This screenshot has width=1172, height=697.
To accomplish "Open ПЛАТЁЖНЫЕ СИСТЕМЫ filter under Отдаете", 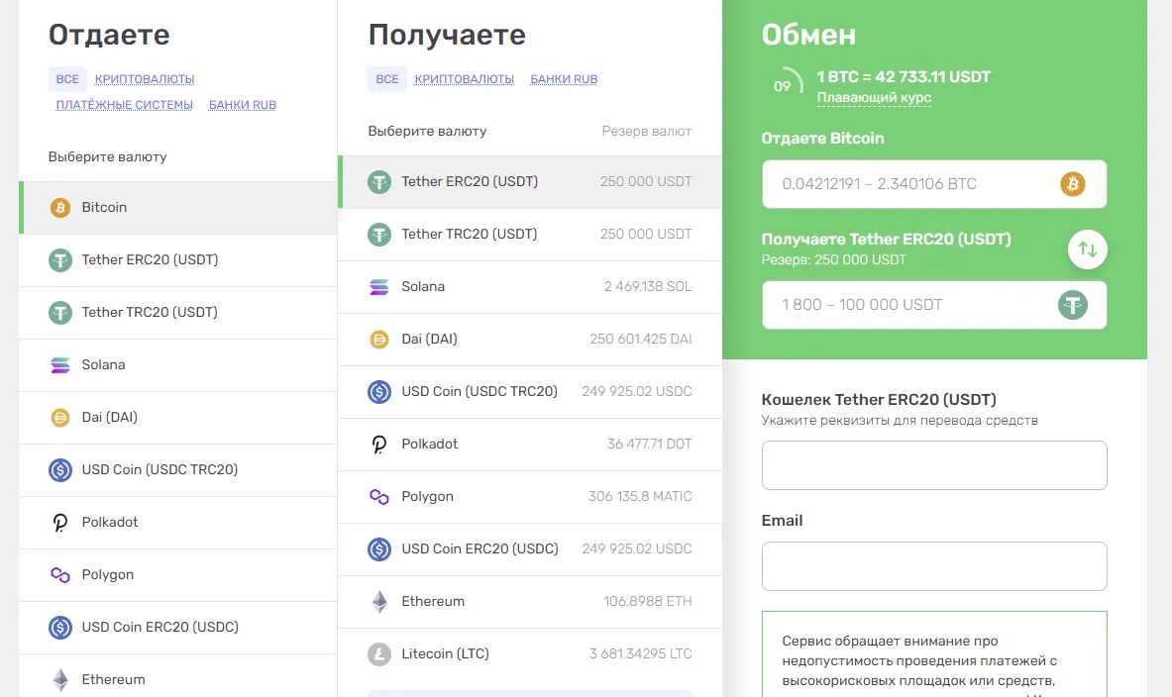I will coord(124,105).
